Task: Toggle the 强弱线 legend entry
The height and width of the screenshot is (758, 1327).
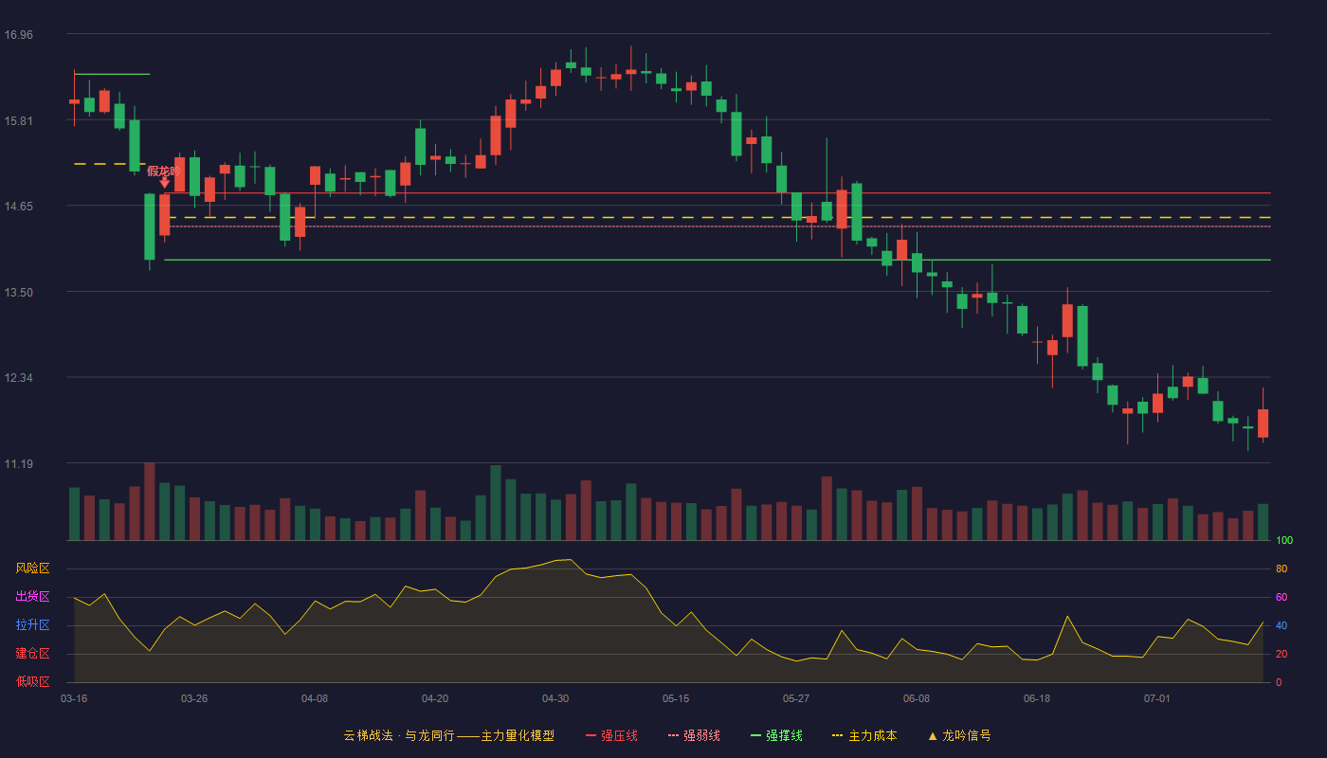Action: tap(694, 735)
